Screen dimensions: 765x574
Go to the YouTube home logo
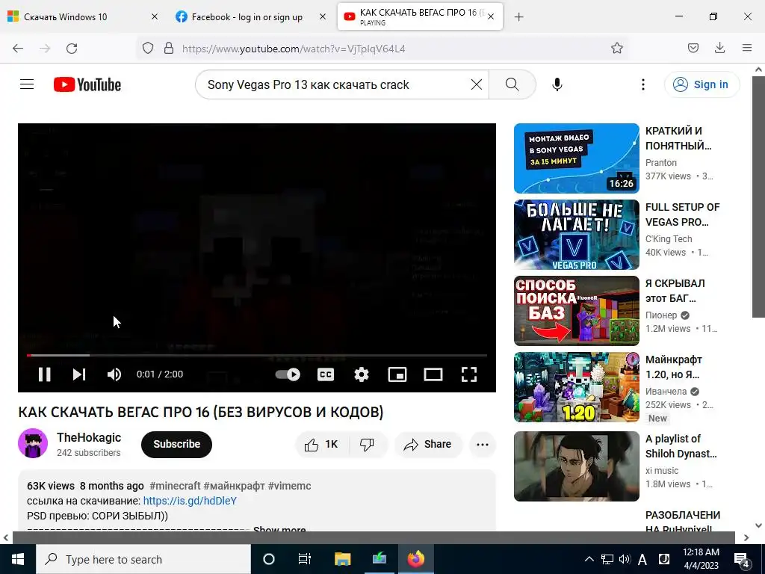(87, 84)
